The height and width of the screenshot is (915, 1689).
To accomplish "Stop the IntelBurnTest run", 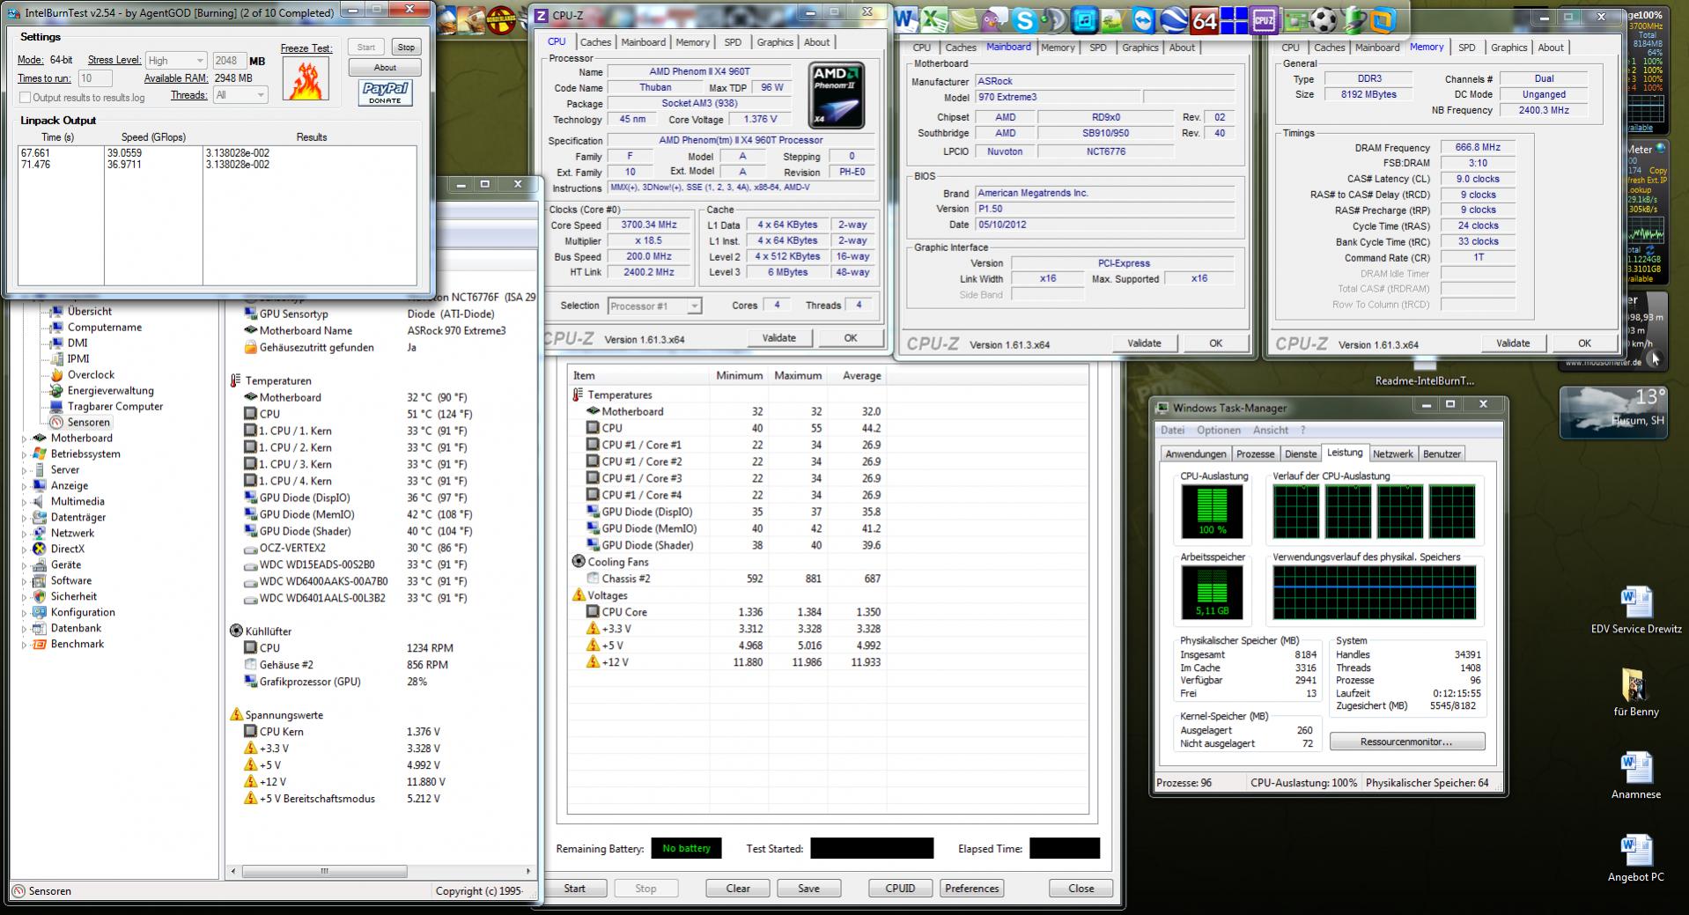I will [406, 48].
